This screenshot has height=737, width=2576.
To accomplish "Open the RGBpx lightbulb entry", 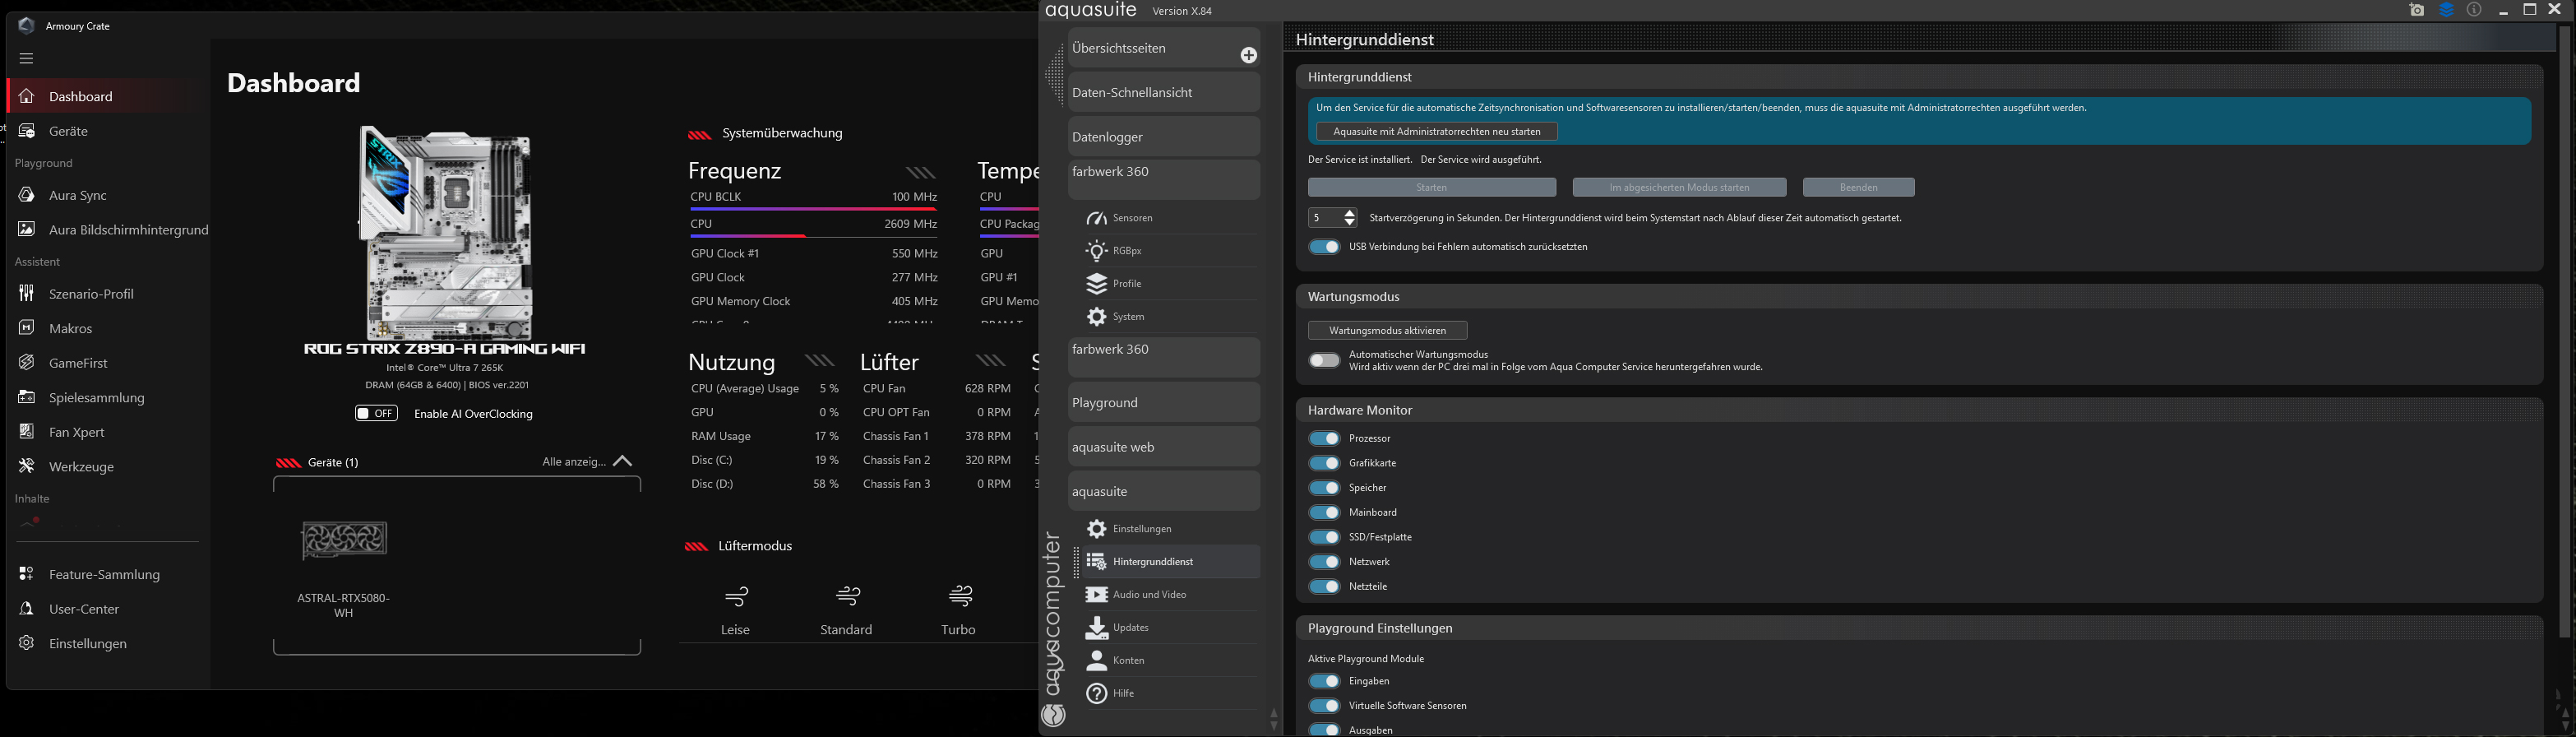I will [1126, 251].
